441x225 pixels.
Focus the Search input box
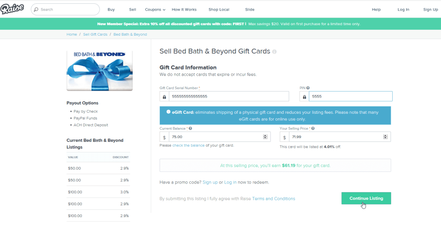click(65, 10)
